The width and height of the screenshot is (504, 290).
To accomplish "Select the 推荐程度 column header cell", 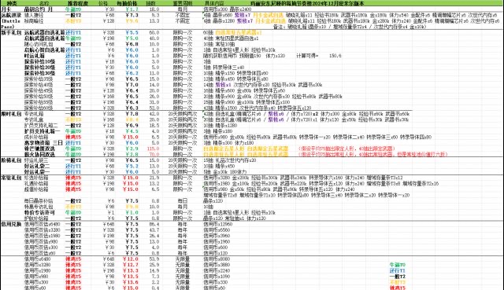I will coord(77,3).
